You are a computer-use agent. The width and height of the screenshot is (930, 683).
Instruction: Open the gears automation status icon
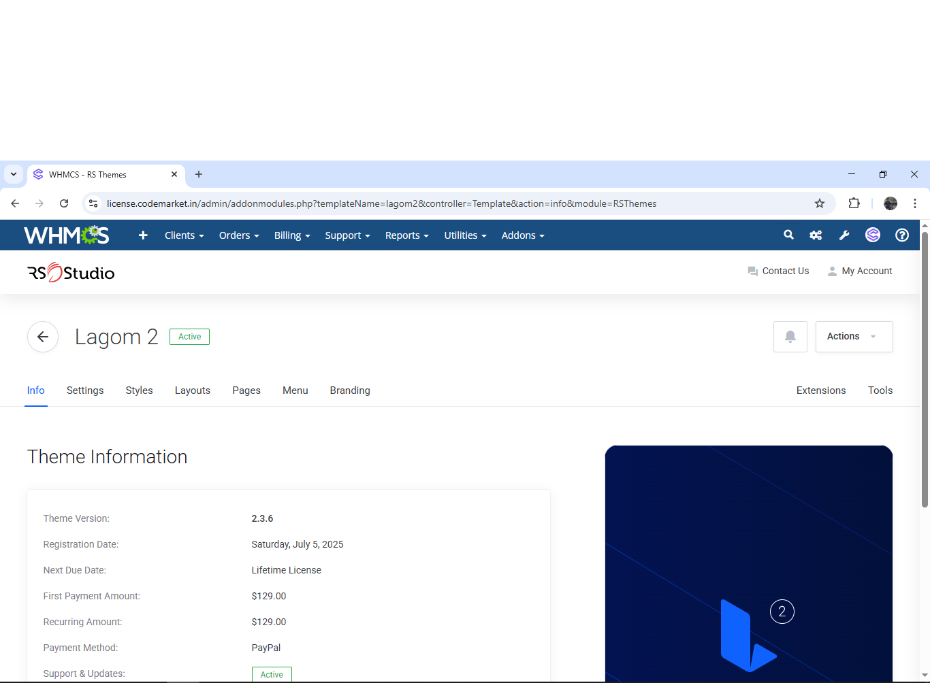click(x=816, y=235)
